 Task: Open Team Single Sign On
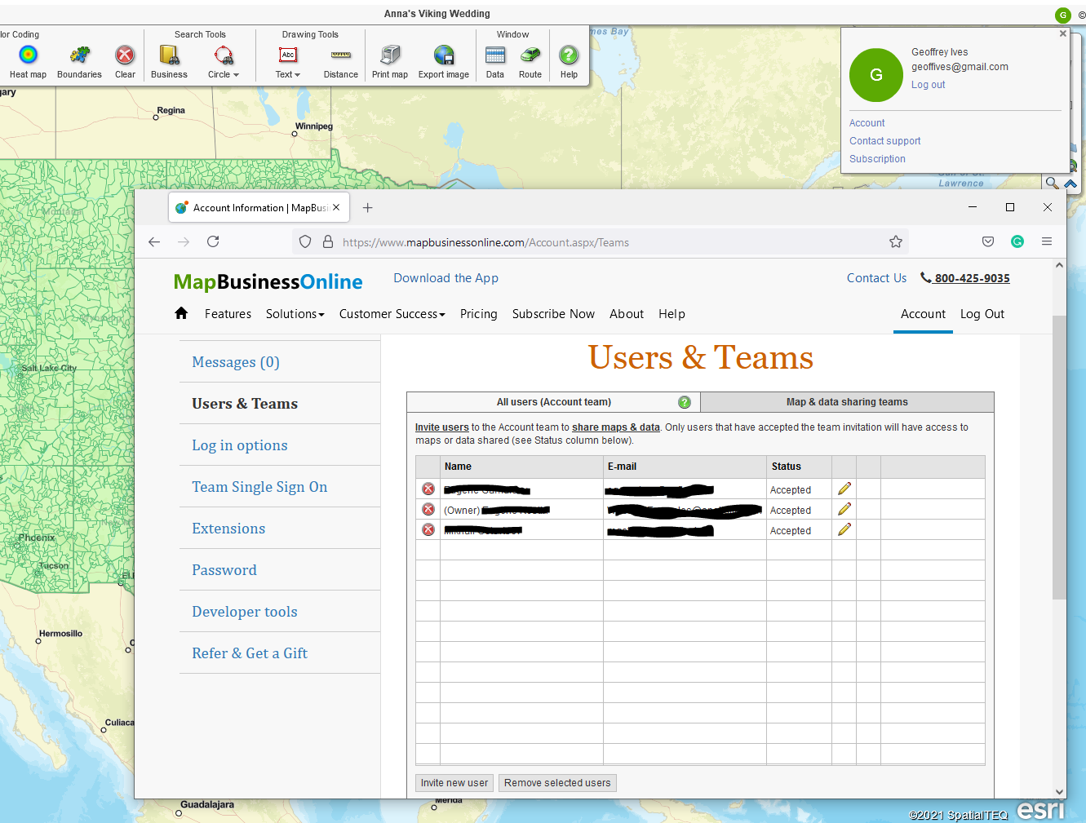tap(259, 487)
